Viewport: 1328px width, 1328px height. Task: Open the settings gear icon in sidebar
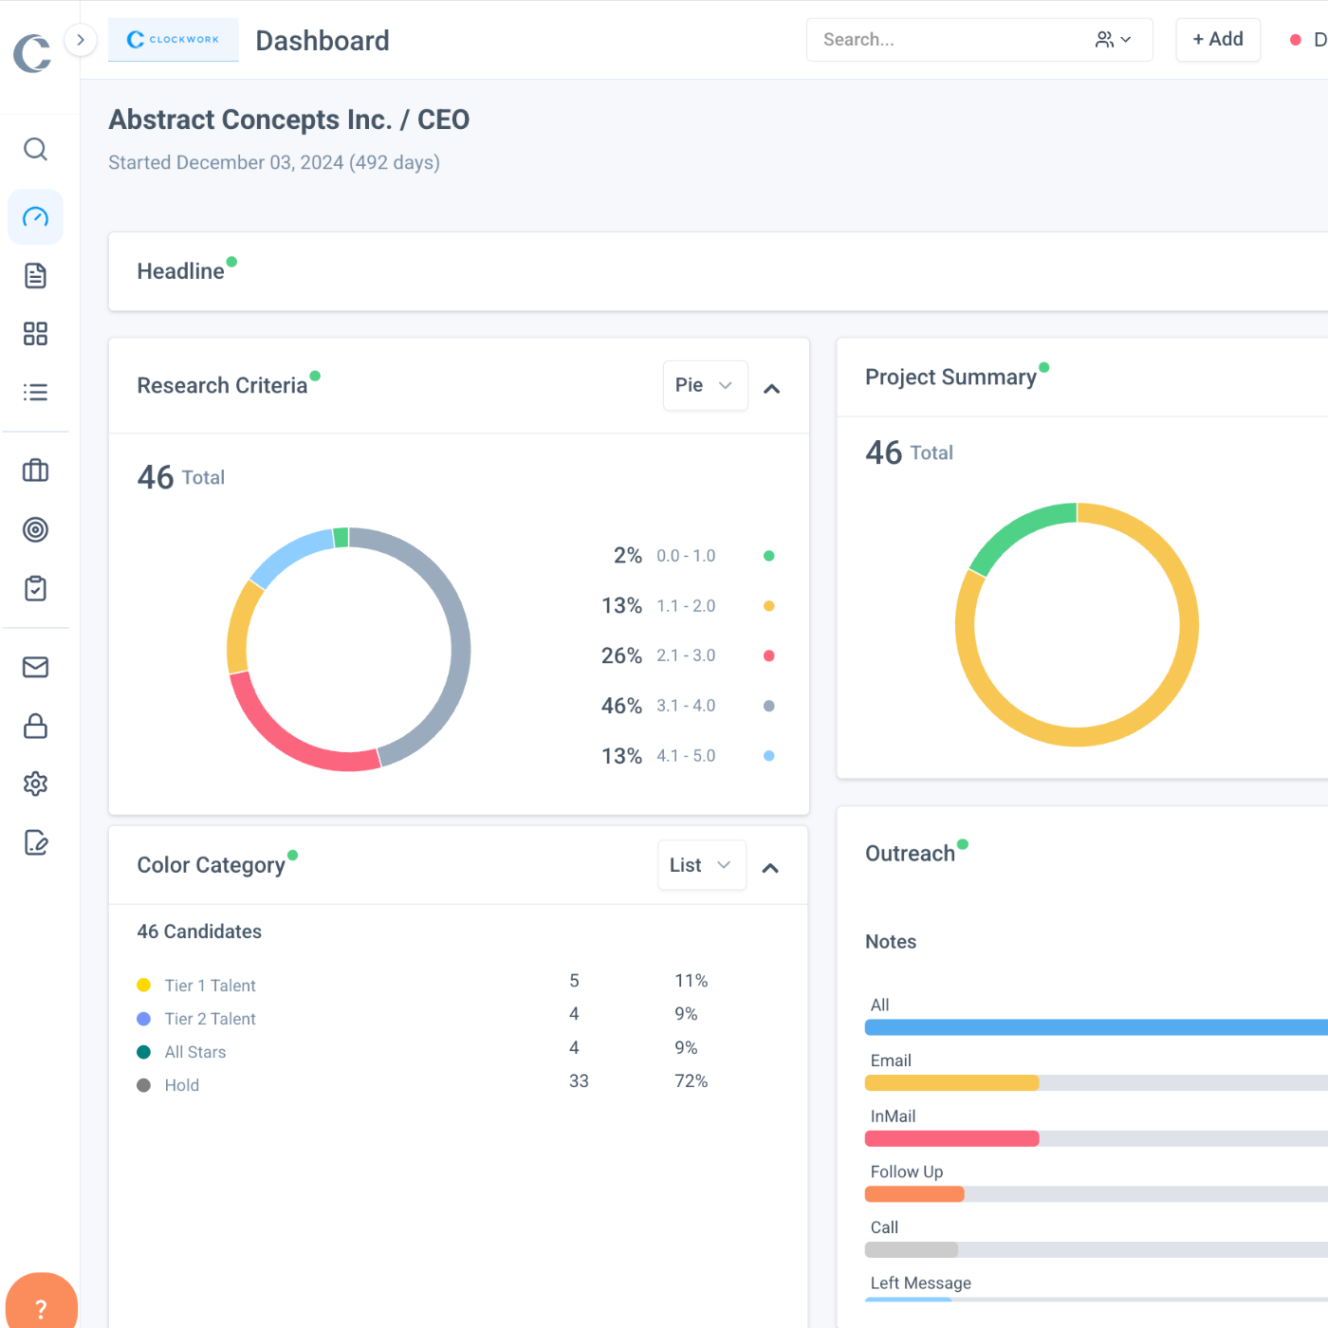coord(35,784)
